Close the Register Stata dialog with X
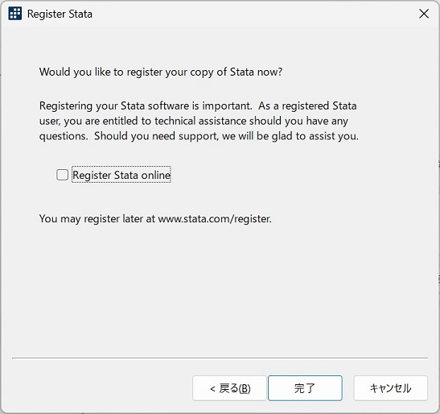440x414 pixels. [424, 14]
